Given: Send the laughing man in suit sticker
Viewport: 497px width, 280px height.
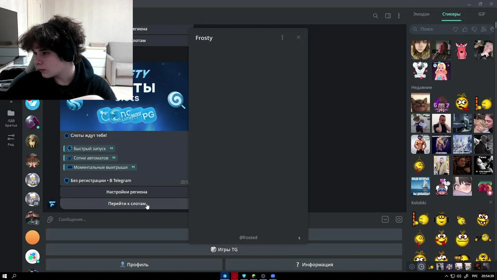Looking at the screenshot, I should (441, 50).
